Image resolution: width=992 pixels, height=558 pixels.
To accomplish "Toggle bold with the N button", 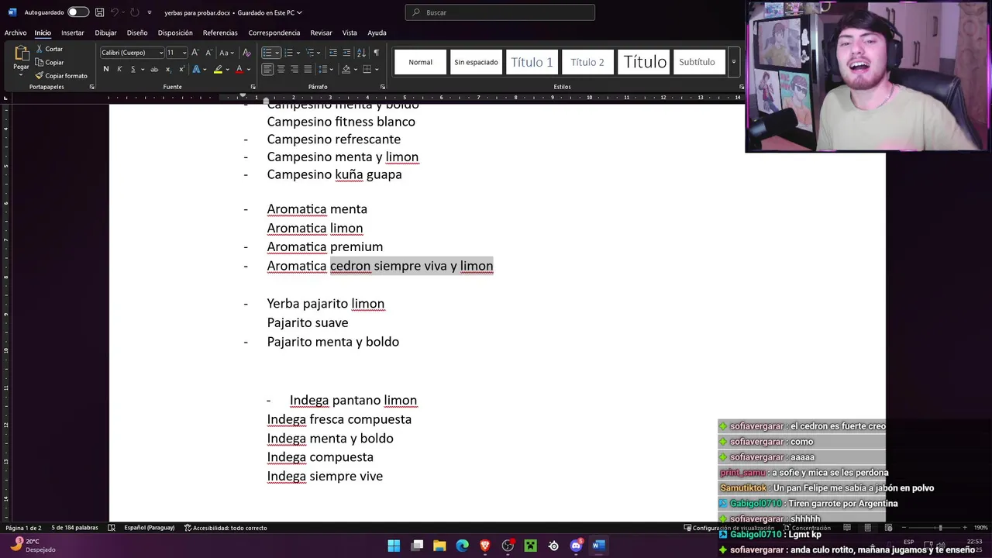I will click(x=106, y=69).
